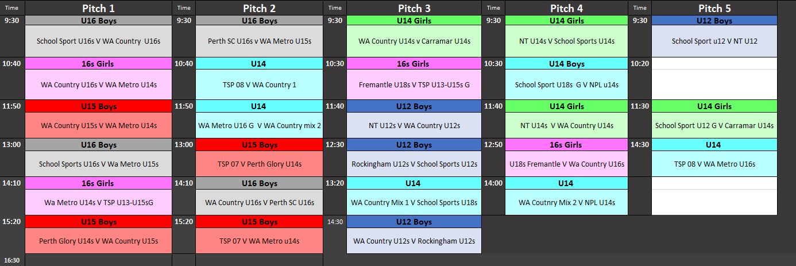Click WA Country U12s V Rockingham U12s match
796x266 pixels.
point(414,241)
